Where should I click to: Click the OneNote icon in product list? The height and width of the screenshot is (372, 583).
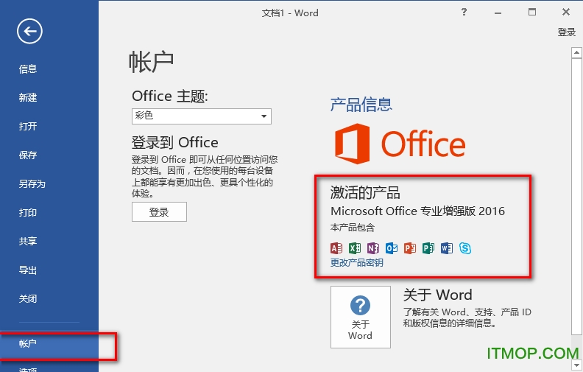(373, 248)
